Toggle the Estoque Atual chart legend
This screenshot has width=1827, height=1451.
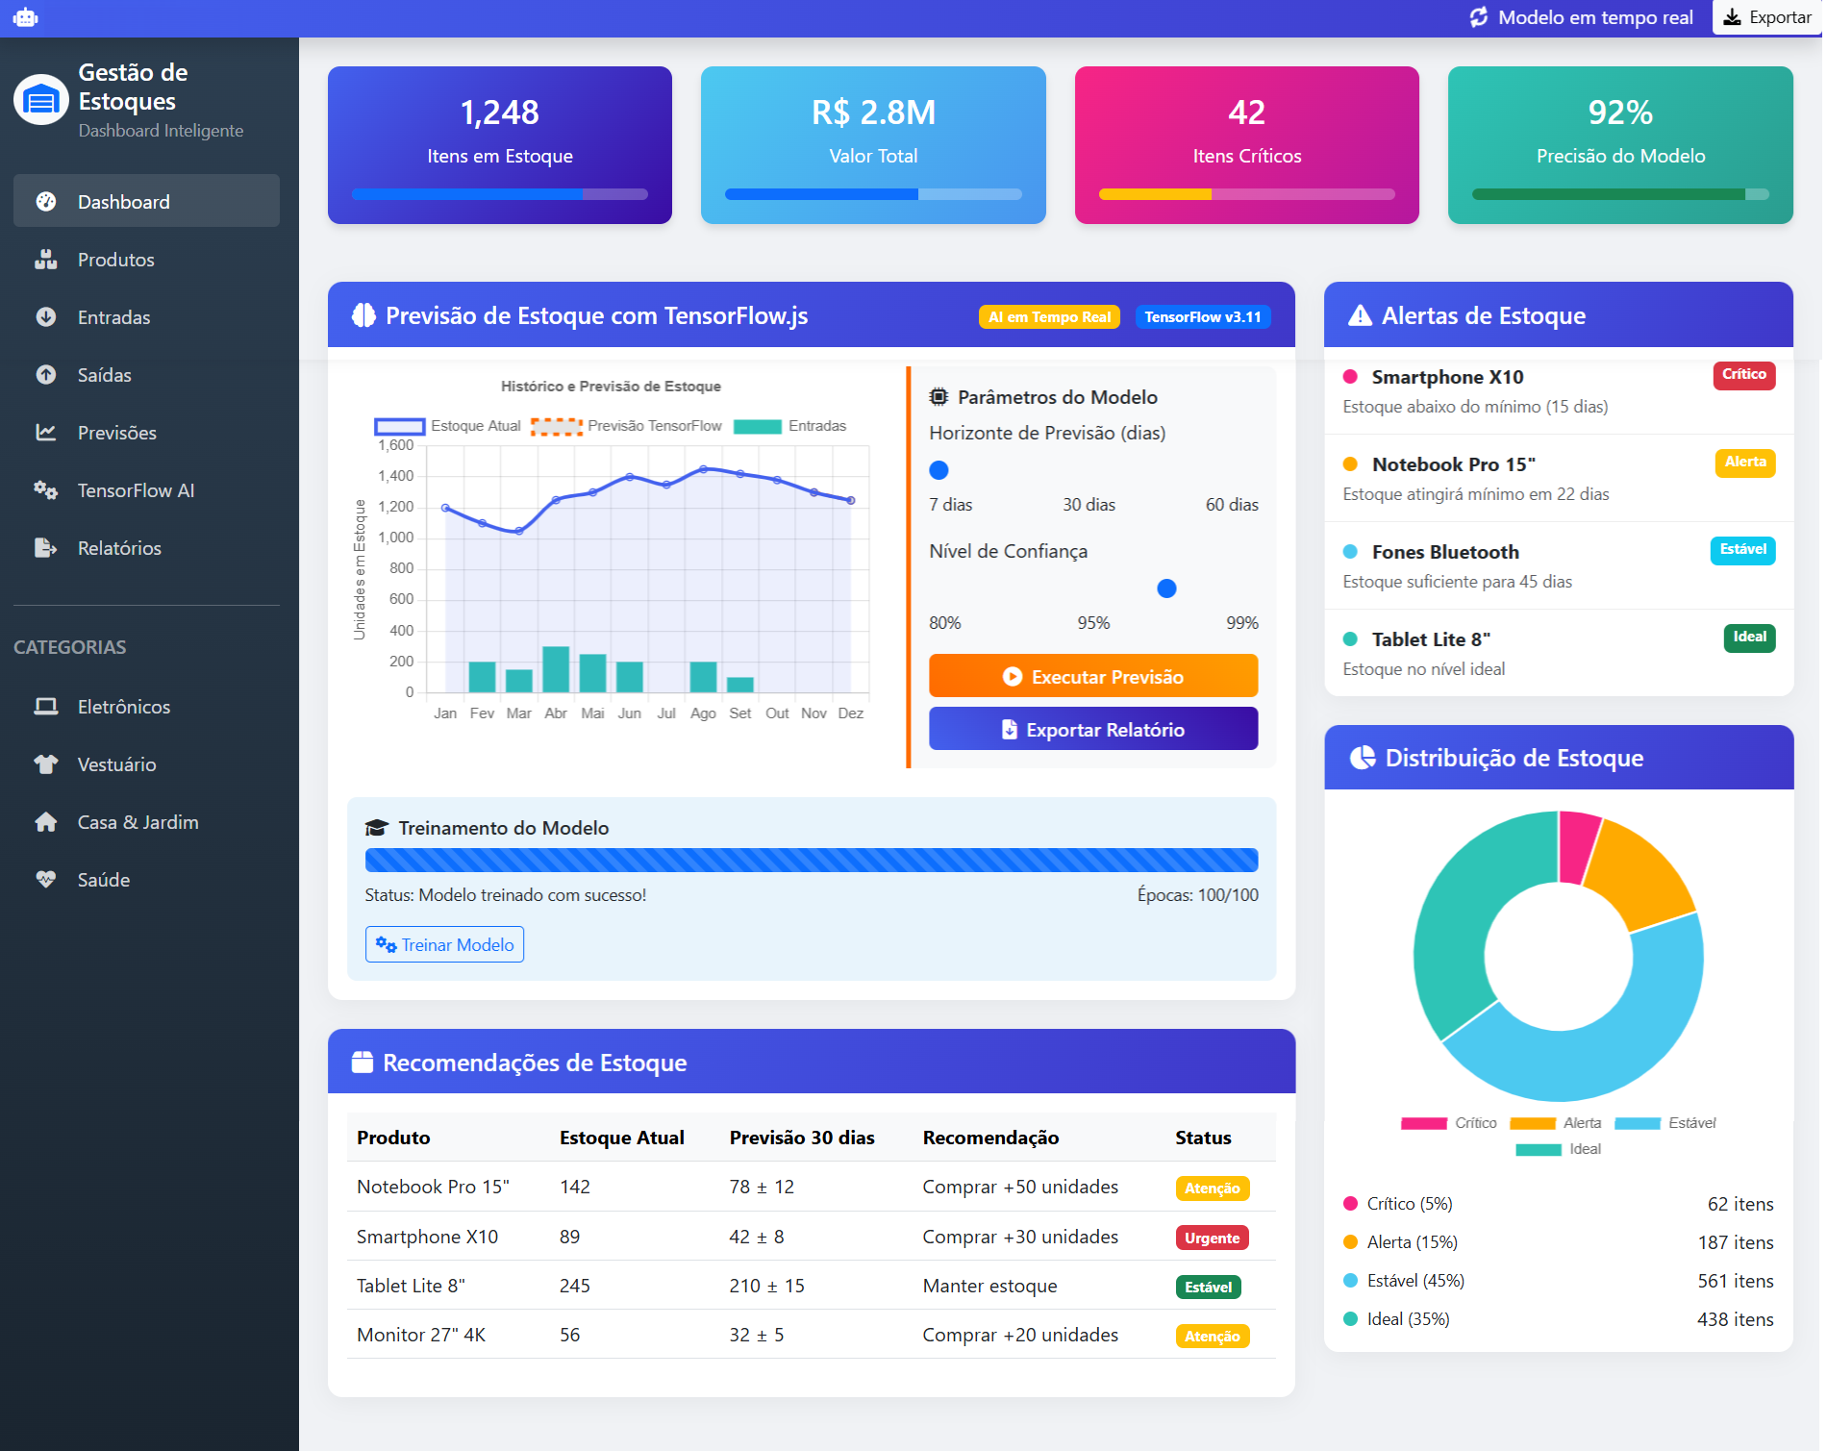click(447, 426)
